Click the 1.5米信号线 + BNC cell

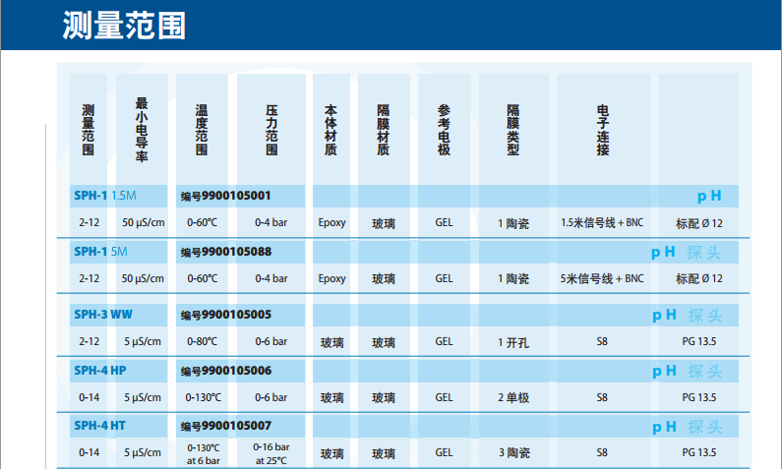point(602,223)
